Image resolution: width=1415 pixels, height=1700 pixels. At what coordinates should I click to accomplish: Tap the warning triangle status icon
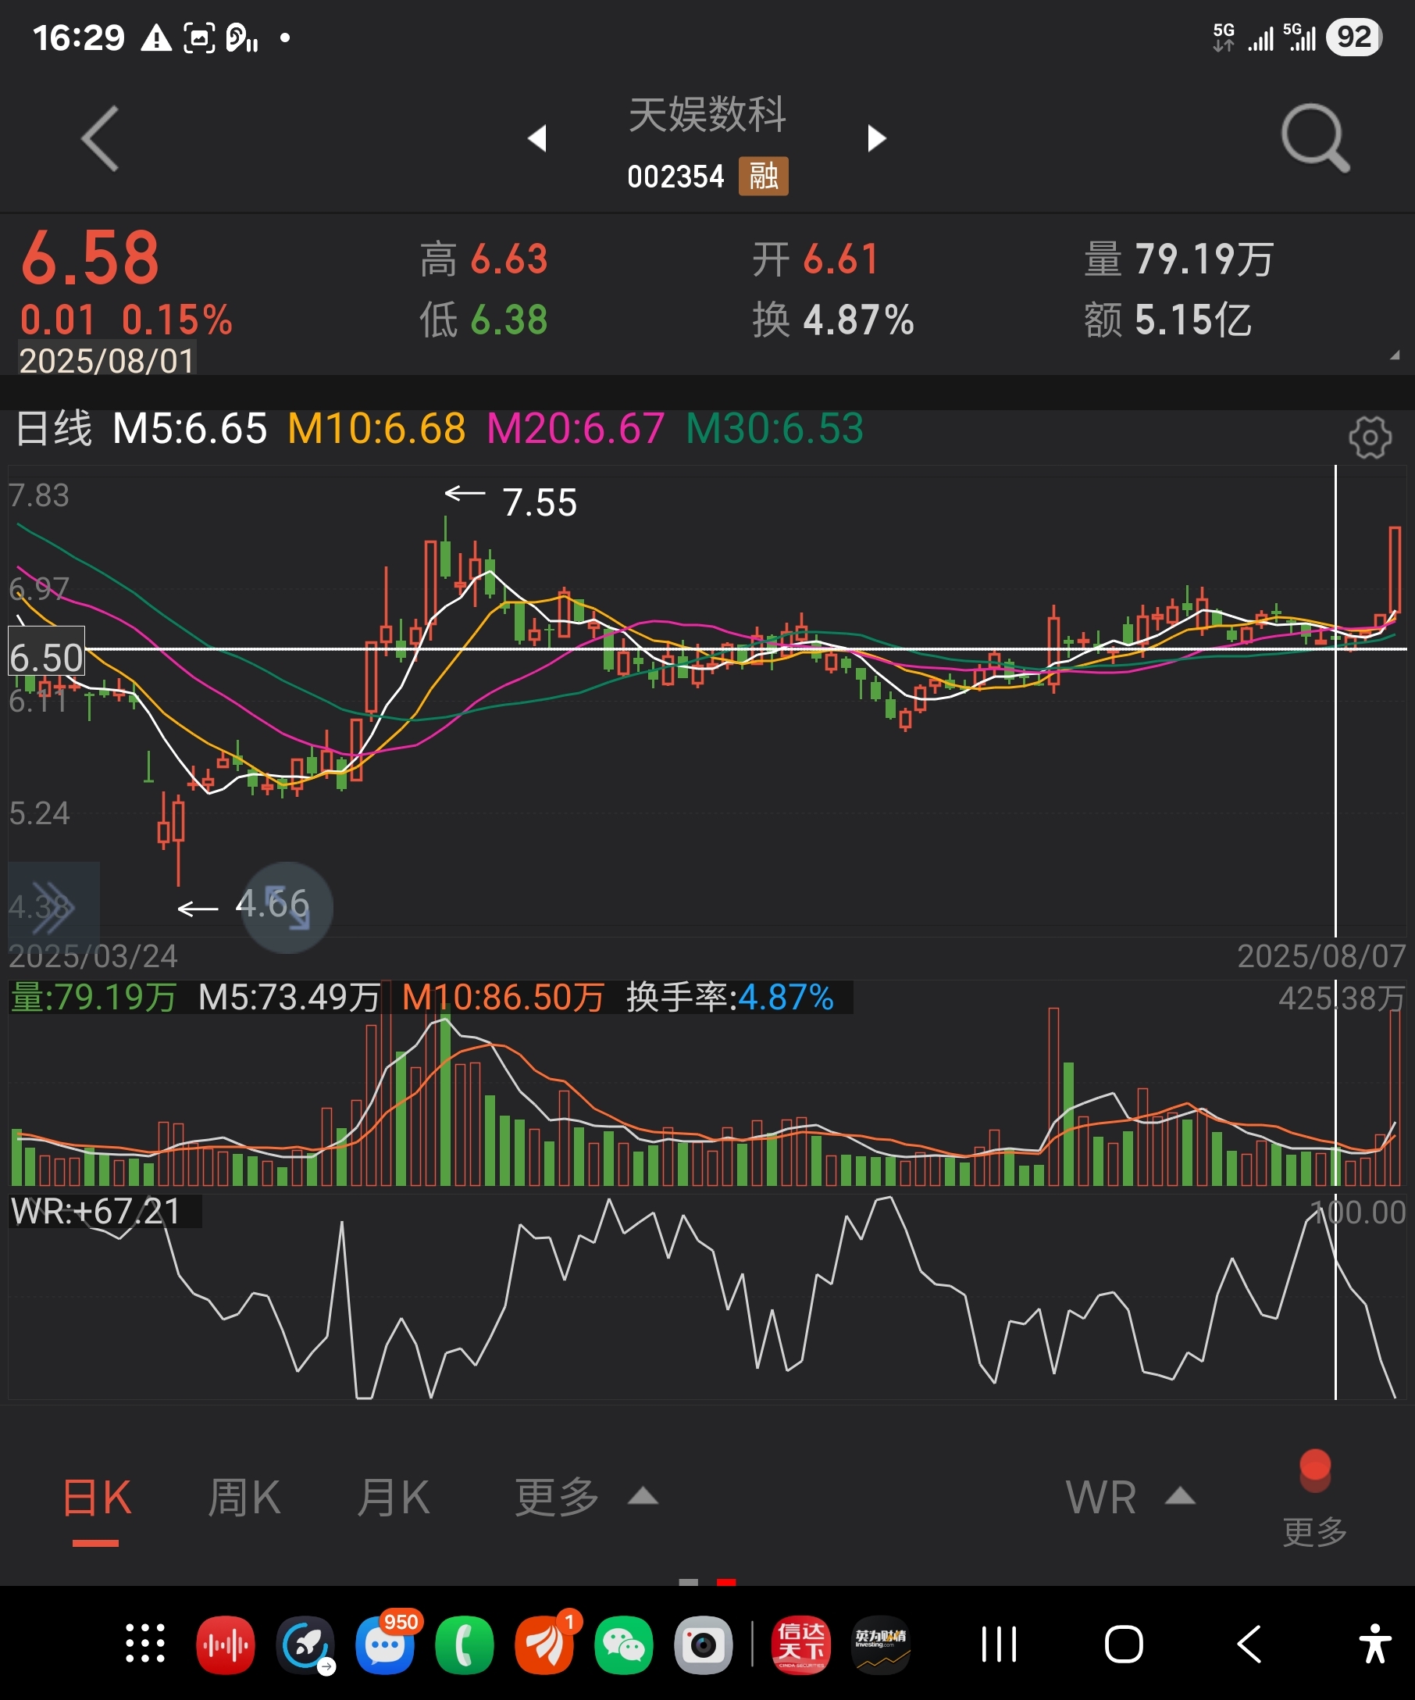point(156,38)
